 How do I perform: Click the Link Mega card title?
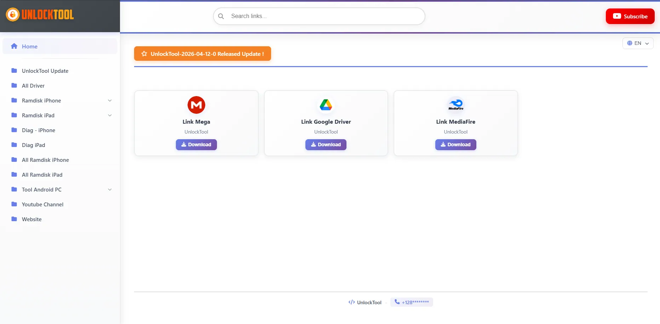coord(196,122)
